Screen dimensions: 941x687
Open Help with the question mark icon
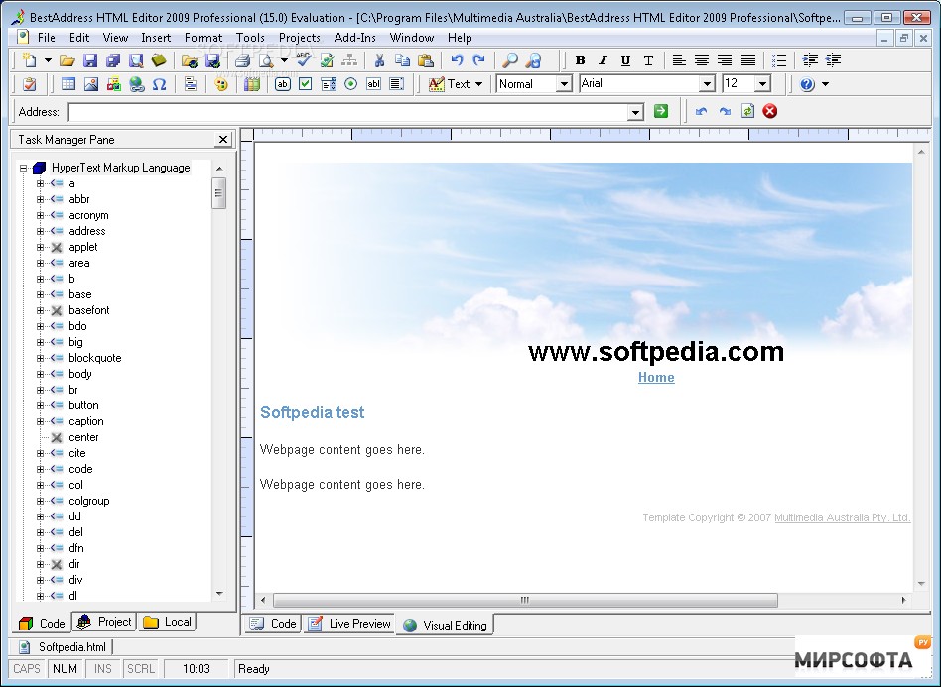coord(807,84)
